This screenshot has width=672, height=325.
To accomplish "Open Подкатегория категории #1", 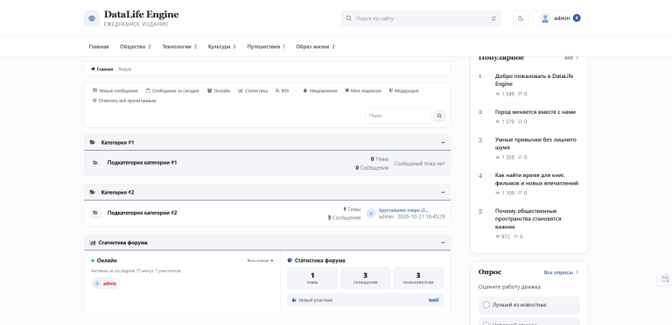I will pyautogui.click(x=142, y=163).
